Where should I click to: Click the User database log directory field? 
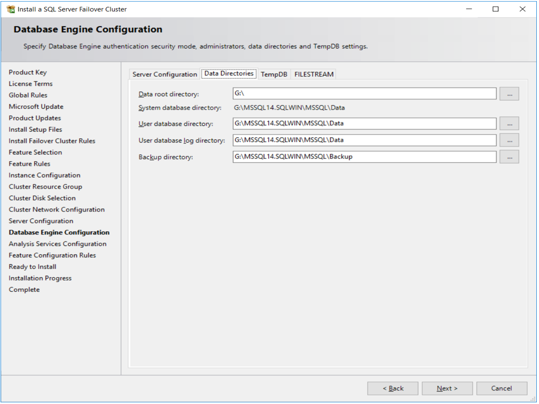point(364,140)
